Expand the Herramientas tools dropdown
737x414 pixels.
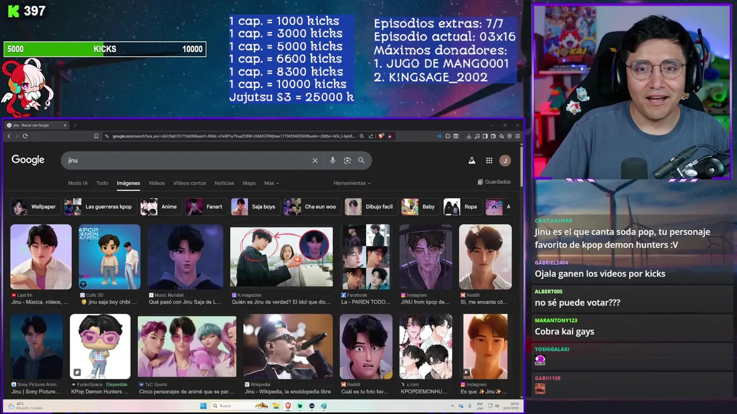(x=352, y=183)
